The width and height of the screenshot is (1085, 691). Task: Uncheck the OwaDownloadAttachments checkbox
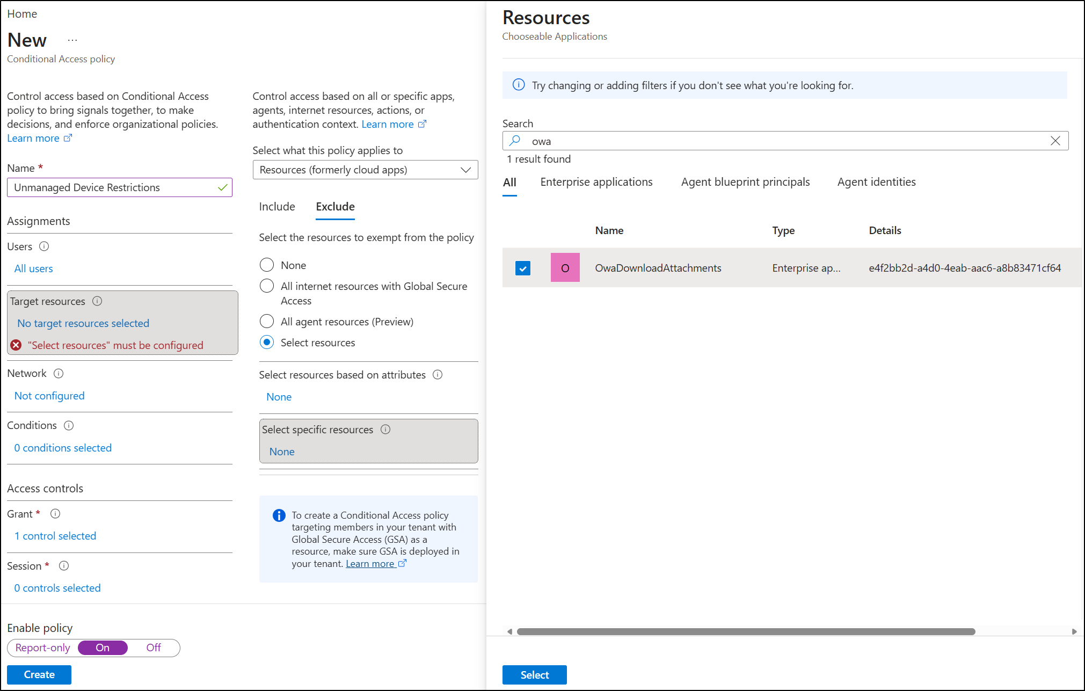click(x=523, y=268)
